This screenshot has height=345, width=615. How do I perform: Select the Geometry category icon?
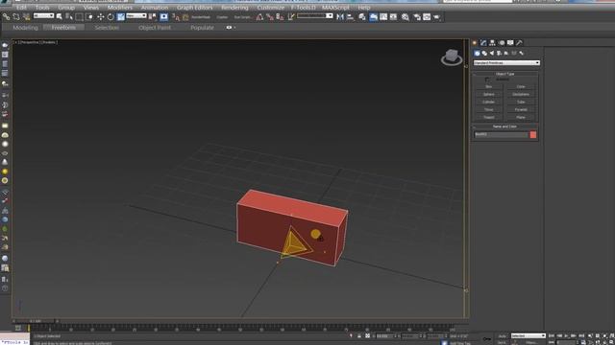[x=477, y=54]
